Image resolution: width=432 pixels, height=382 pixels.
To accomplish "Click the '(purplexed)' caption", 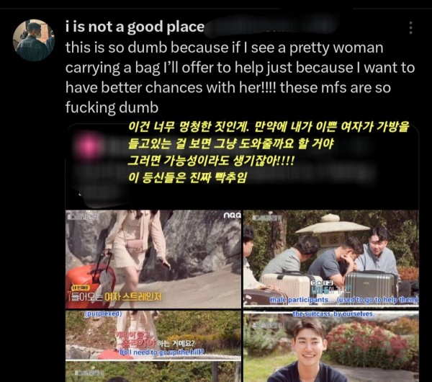I will pyautogui.click(x=103, y=314).
